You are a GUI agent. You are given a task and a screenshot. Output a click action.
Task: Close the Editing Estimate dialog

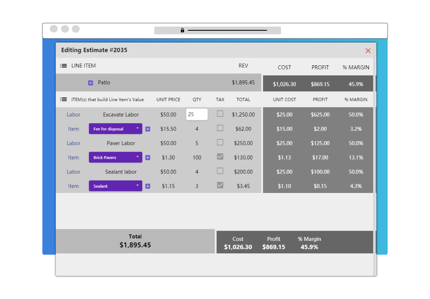tap(368, 51)
